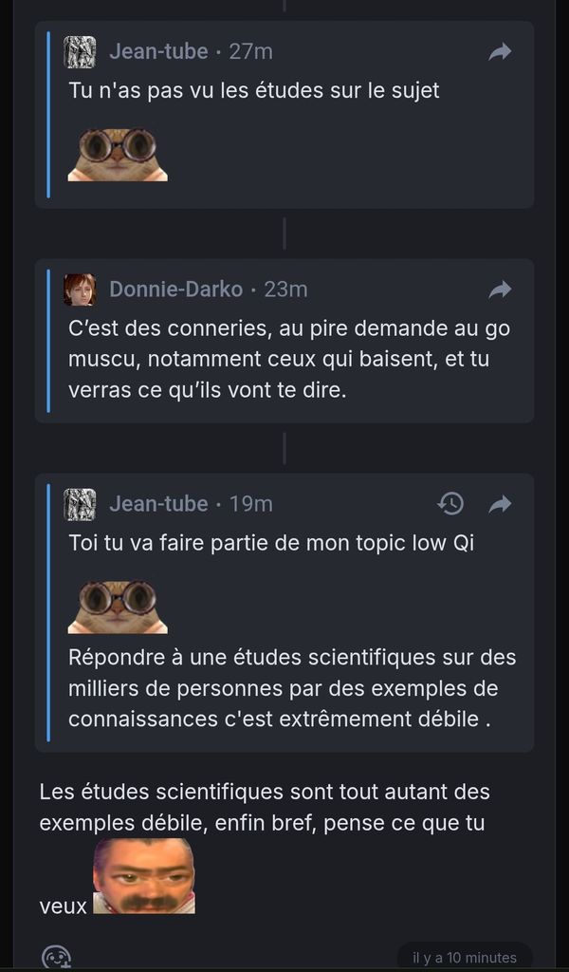This screenshot has height=972, width=569.
Task: Click the 27m timestamp
Action: (250, 52)
